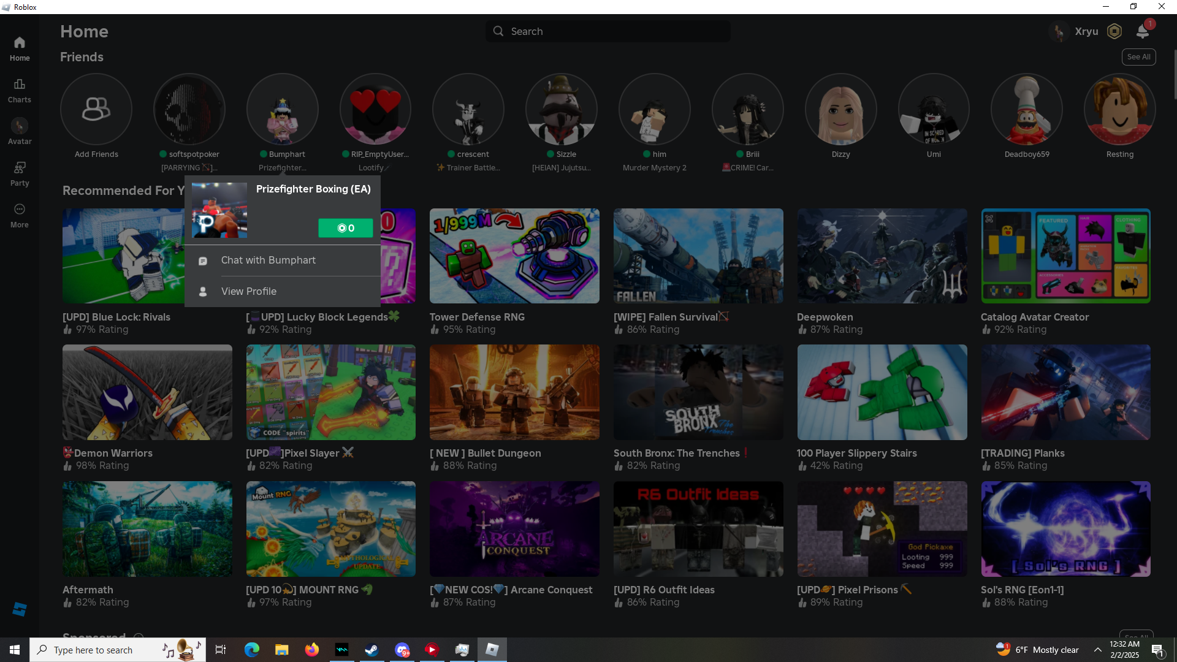Open the Robux balance icon

pos(1114,31)
